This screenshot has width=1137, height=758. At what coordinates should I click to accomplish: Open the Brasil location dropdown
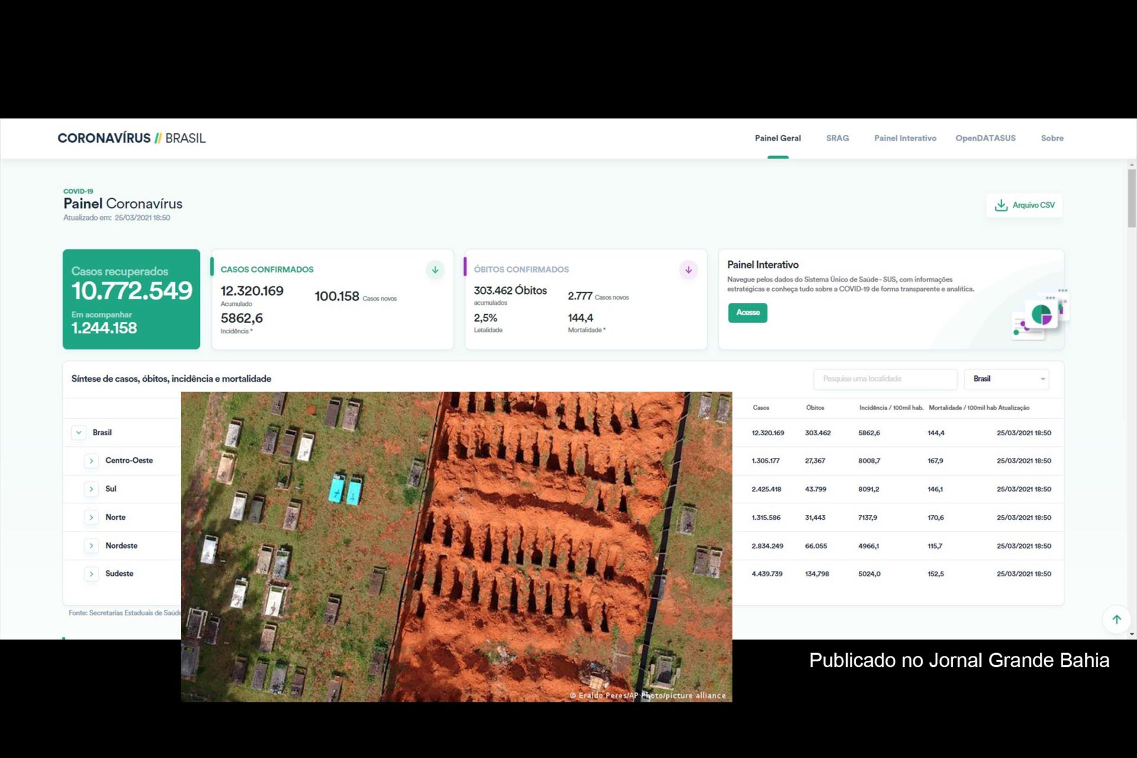[x=1006, y=379]
